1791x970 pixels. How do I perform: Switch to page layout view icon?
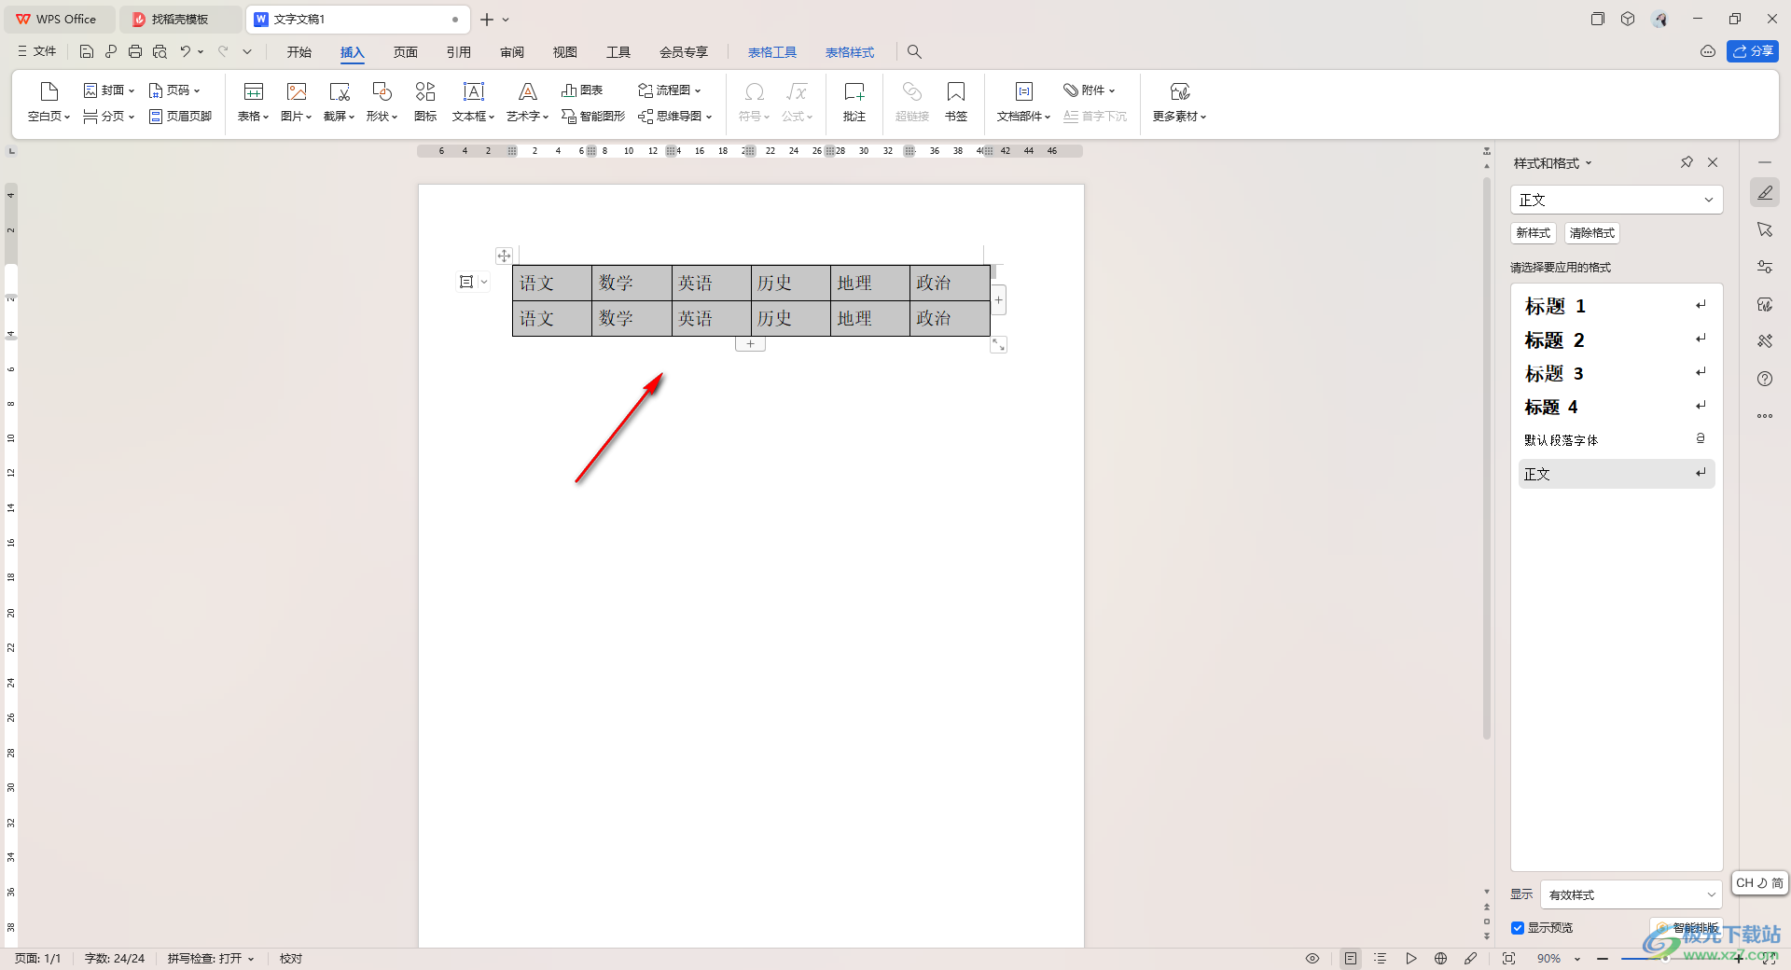tap(1351, 958)
